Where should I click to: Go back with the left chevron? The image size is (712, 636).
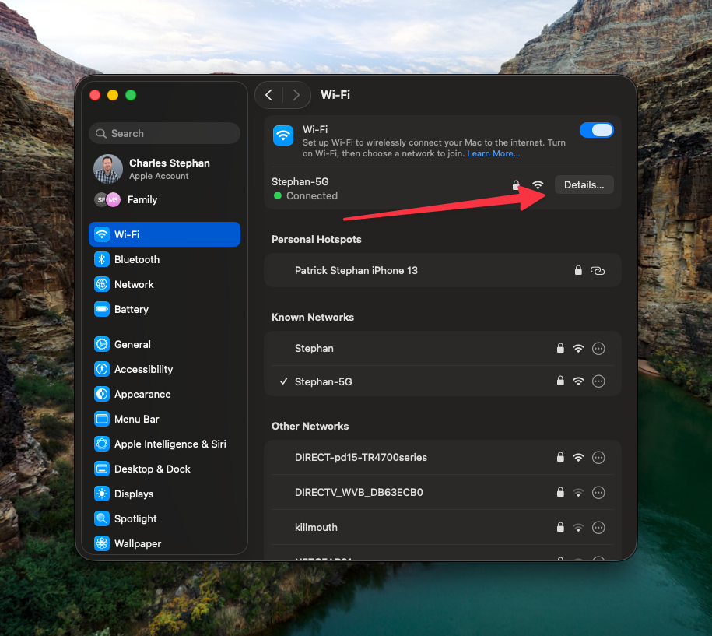pyautogui.click(x=268, y=95)
